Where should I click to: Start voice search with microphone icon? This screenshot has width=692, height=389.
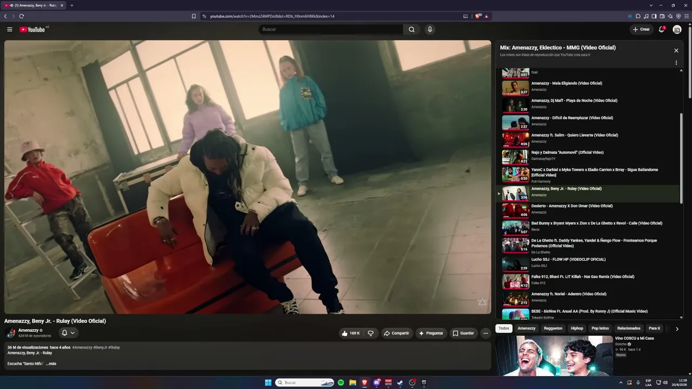[x=430, y=29]
